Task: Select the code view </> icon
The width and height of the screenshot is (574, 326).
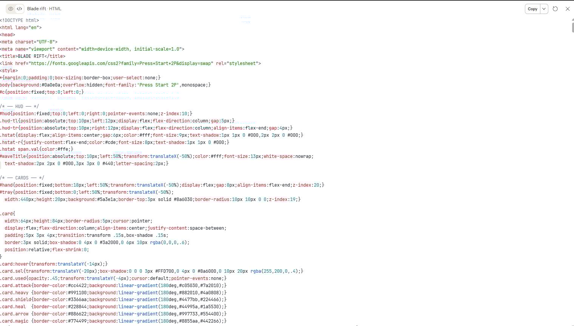Action: click(20, 8)
